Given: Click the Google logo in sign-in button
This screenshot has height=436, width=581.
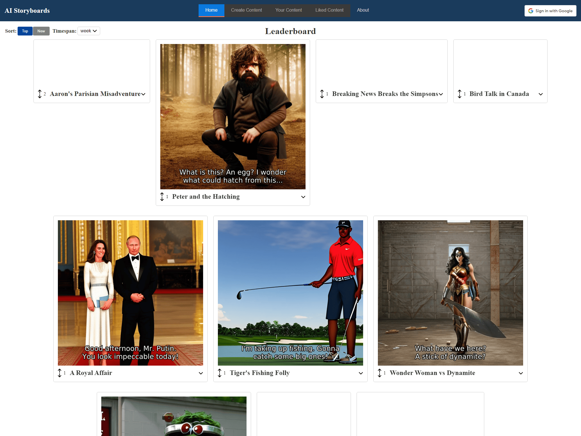Looking at the screenshot, I should click(531, 11).
